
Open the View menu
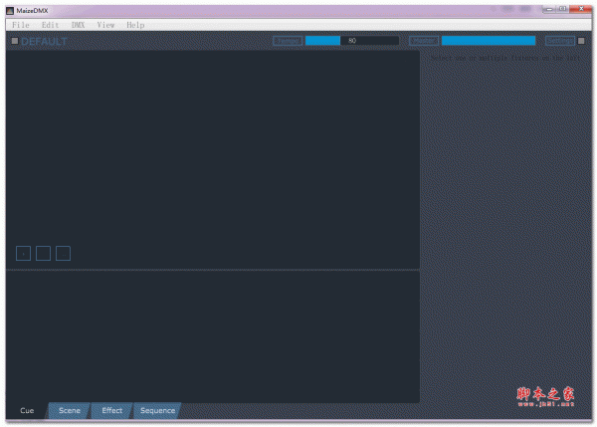pos(106,24)
